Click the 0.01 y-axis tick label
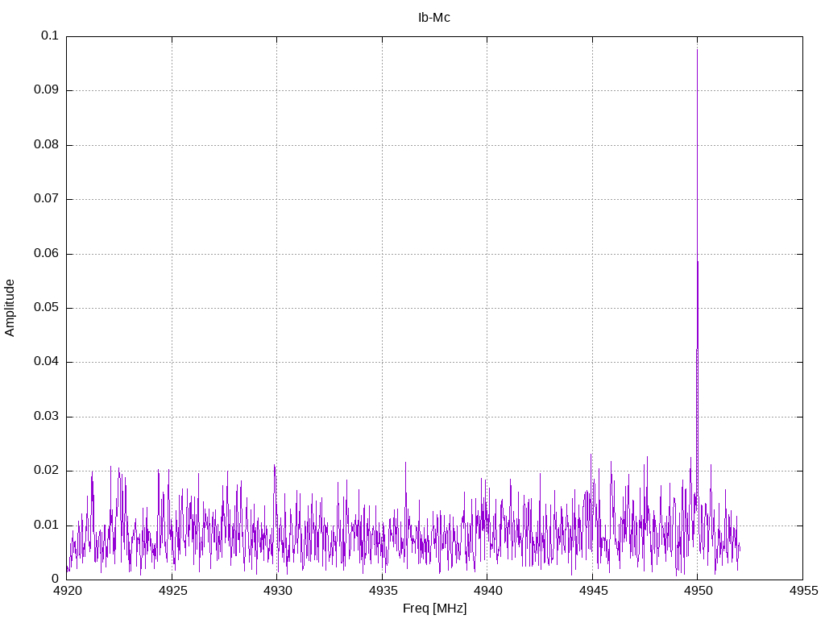This screenshot has width=825, height=619. [x=47, y=525]
